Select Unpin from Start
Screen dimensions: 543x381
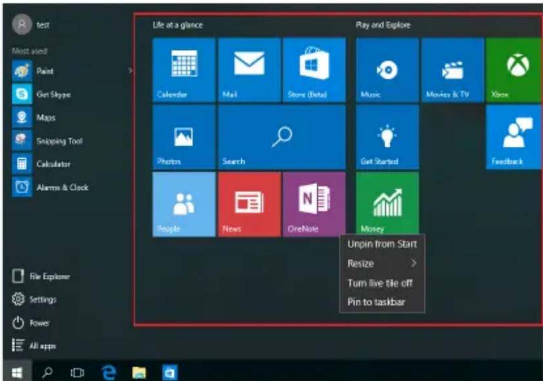(x=382, y=244)
